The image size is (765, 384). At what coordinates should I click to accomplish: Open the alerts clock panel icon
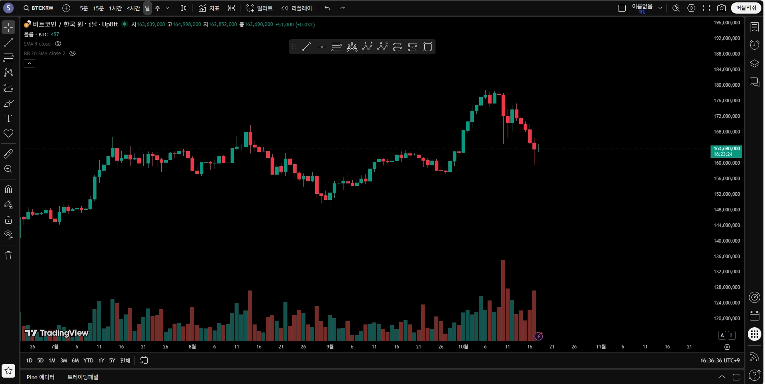point(755,45)
